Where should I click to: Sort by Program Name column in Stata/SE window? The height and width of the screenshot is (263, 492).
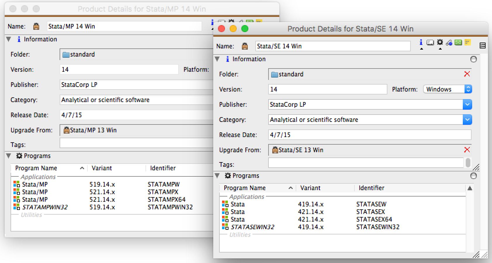[258, 188]
